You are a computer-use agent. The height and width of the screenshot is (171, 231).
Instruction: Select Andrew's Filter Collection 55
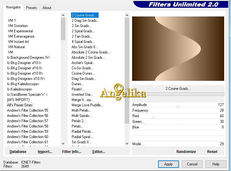(x=28, y=110)
